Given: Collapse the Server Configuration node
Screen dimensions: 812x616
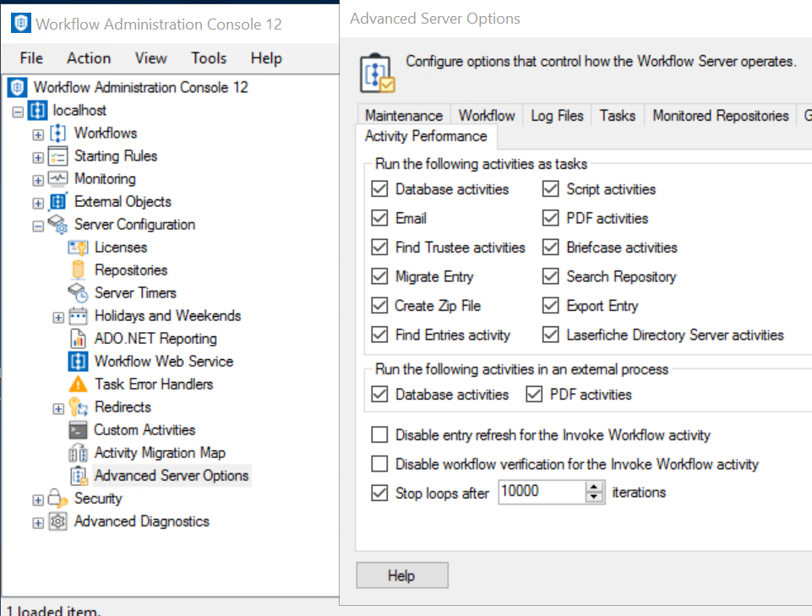Looking at the screenshot, I should tap(38, 226).
